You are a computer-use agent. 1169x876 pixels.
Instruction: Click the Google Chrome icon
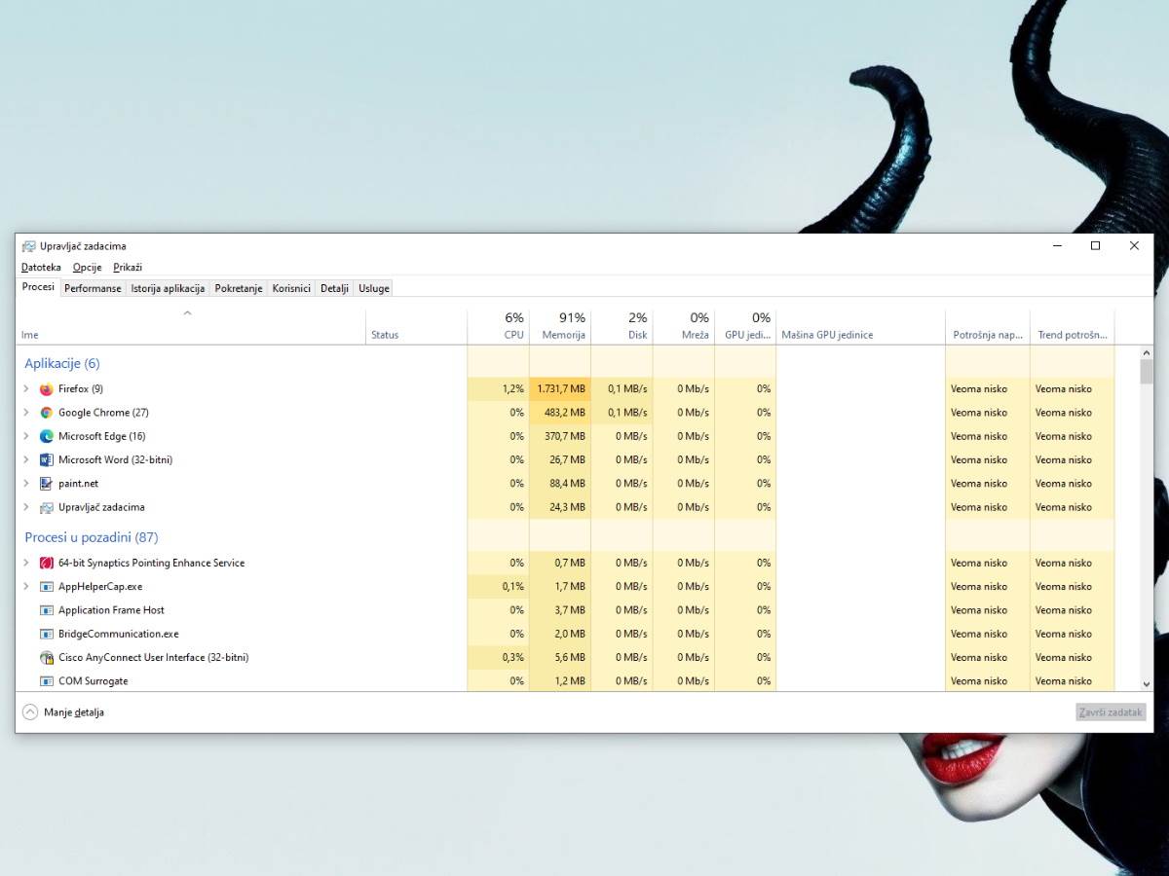(47, 412)
